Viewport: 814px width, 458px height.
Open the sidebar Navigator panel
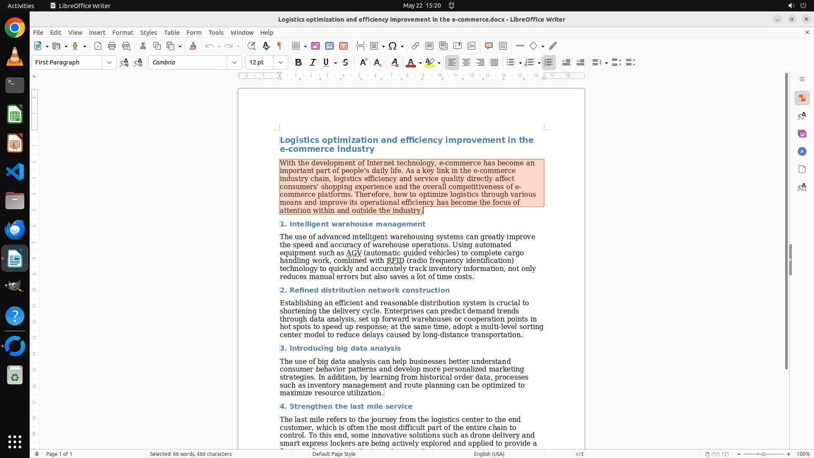tap(802, 151)
